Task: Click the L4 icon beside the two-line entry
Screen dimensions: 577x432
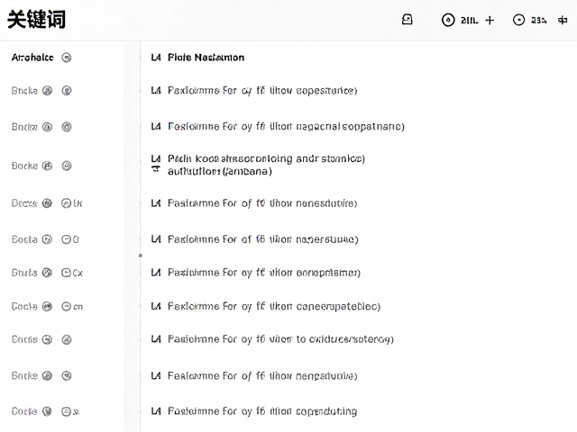Action: point(156,158)
